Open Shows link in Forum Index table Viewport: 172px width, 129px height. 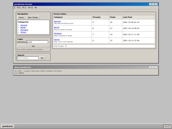(57, 39)
